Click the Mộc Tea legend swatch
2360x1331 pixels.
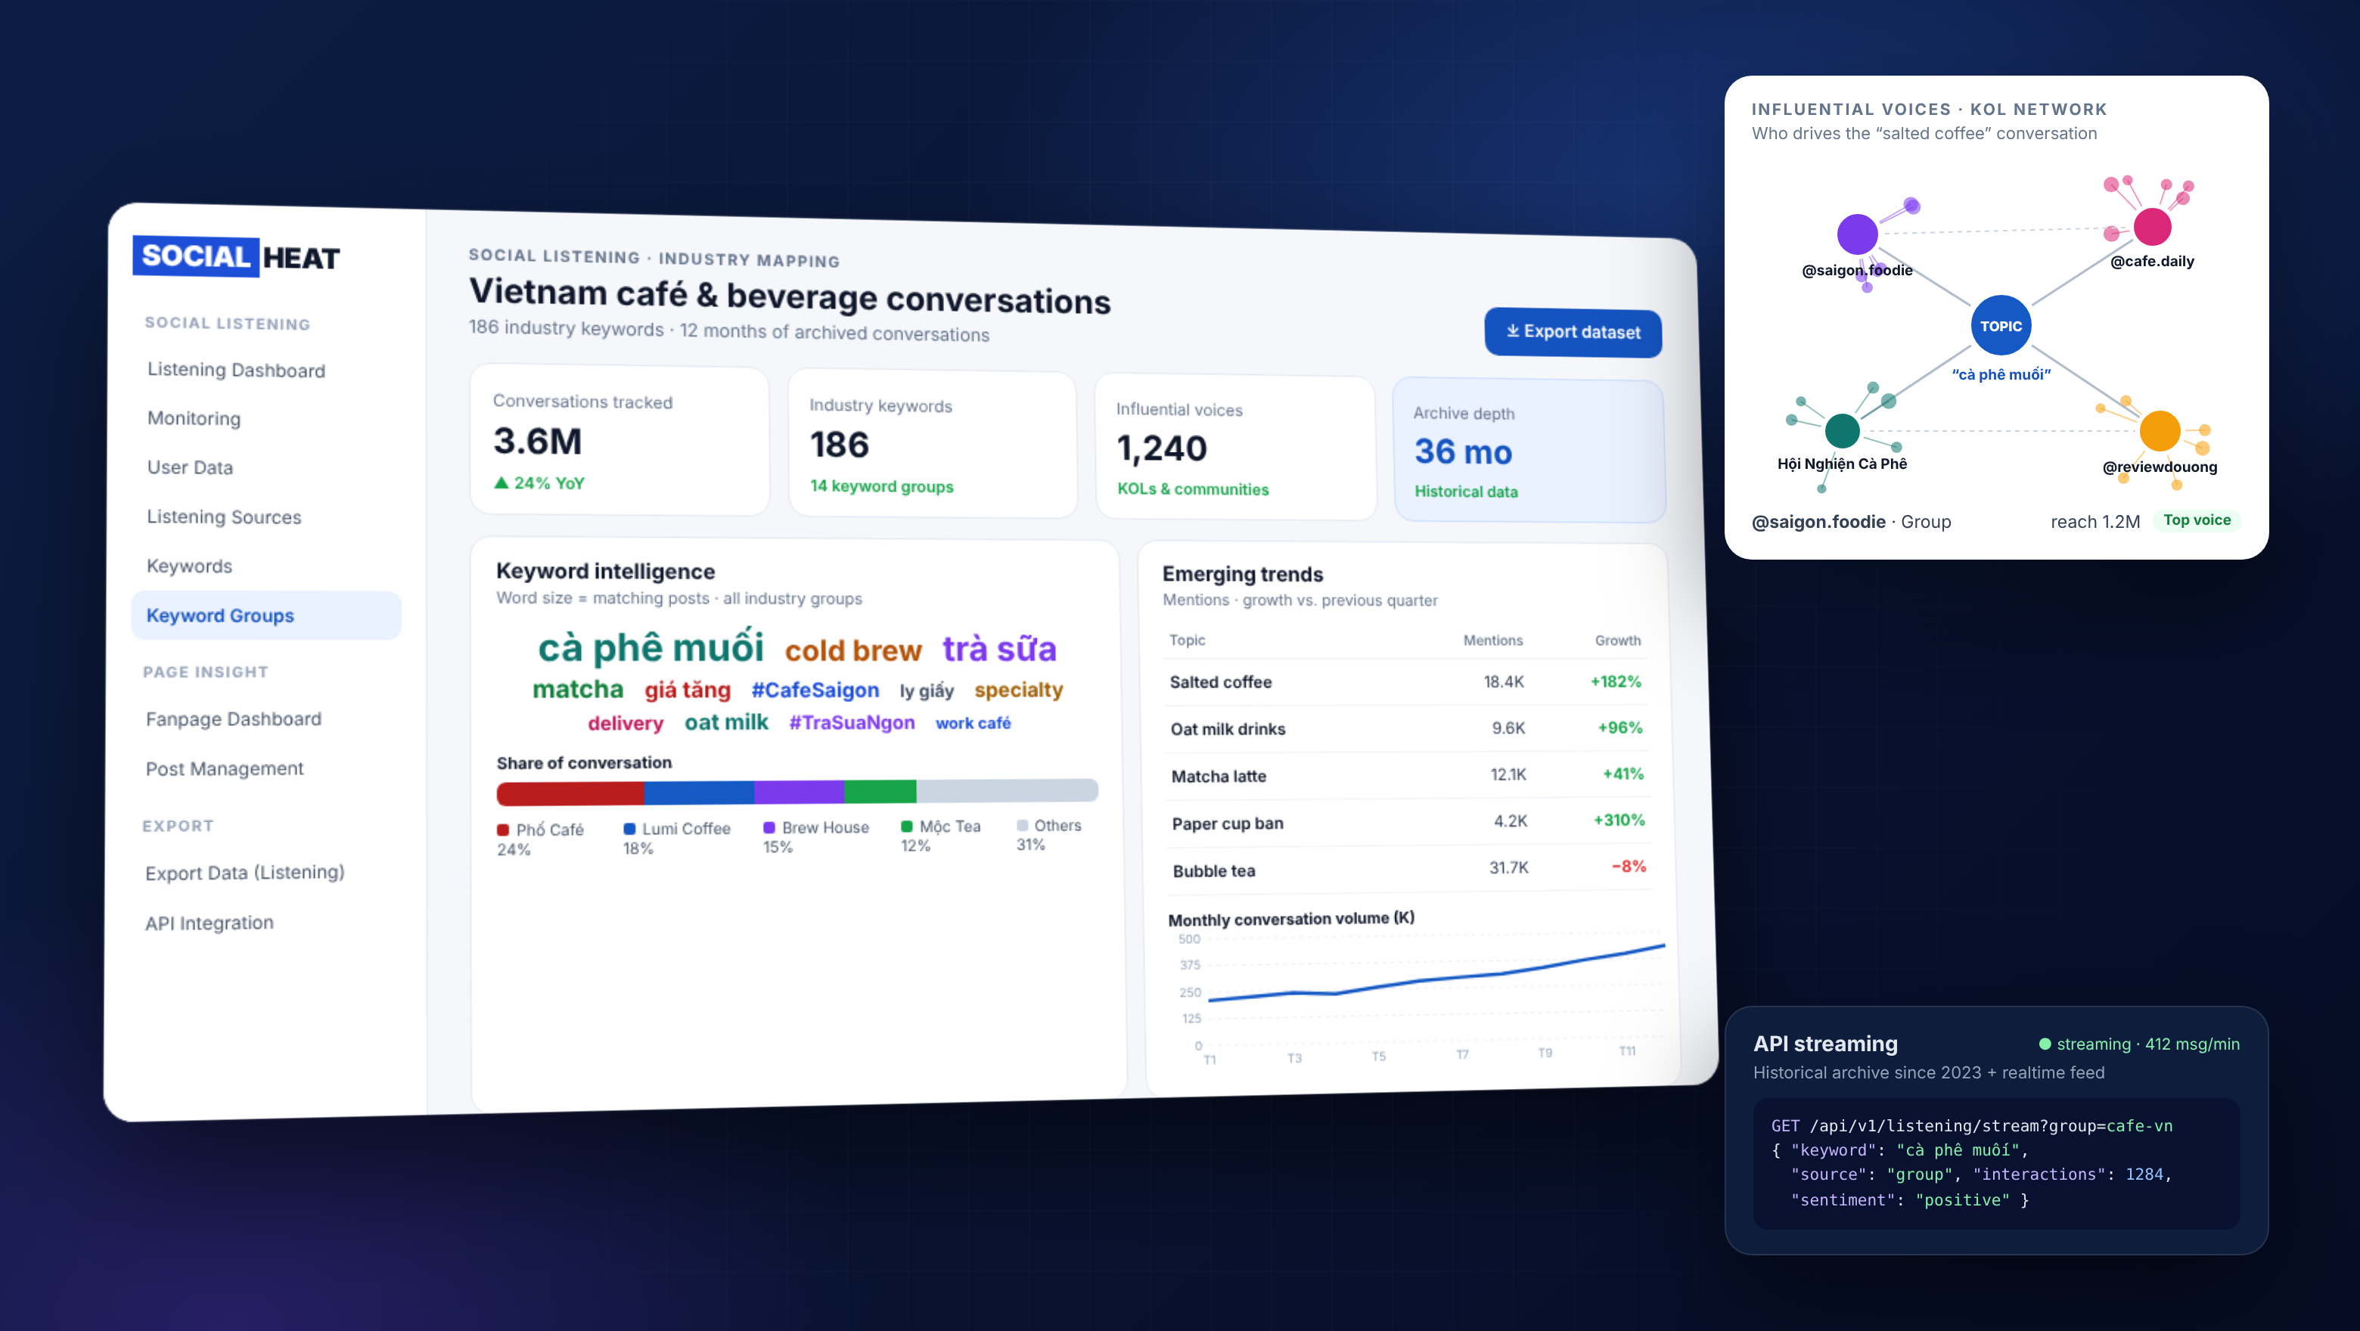(x=907, y=827)
